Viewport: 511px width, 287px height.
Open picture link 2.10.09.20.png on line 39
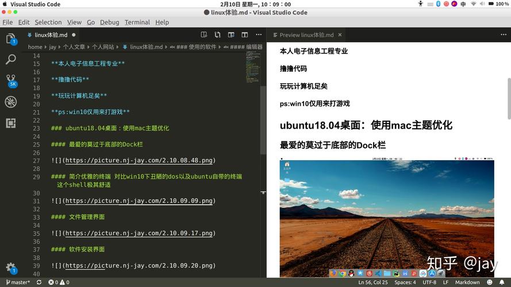pyautogui.click(x=139, y=266)
